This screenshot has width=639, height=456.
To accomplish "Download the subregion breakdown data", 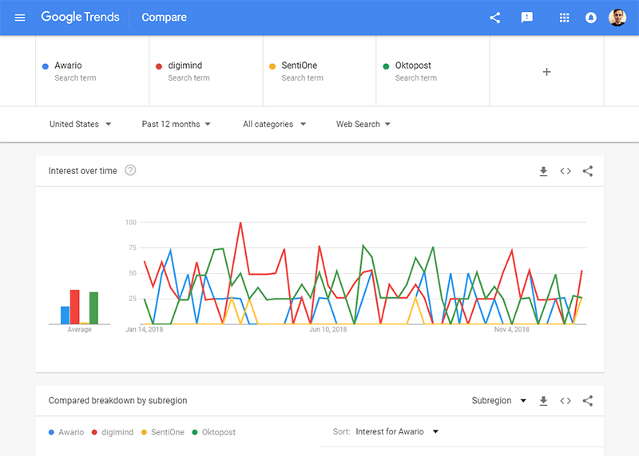I will tap(543, 401).
